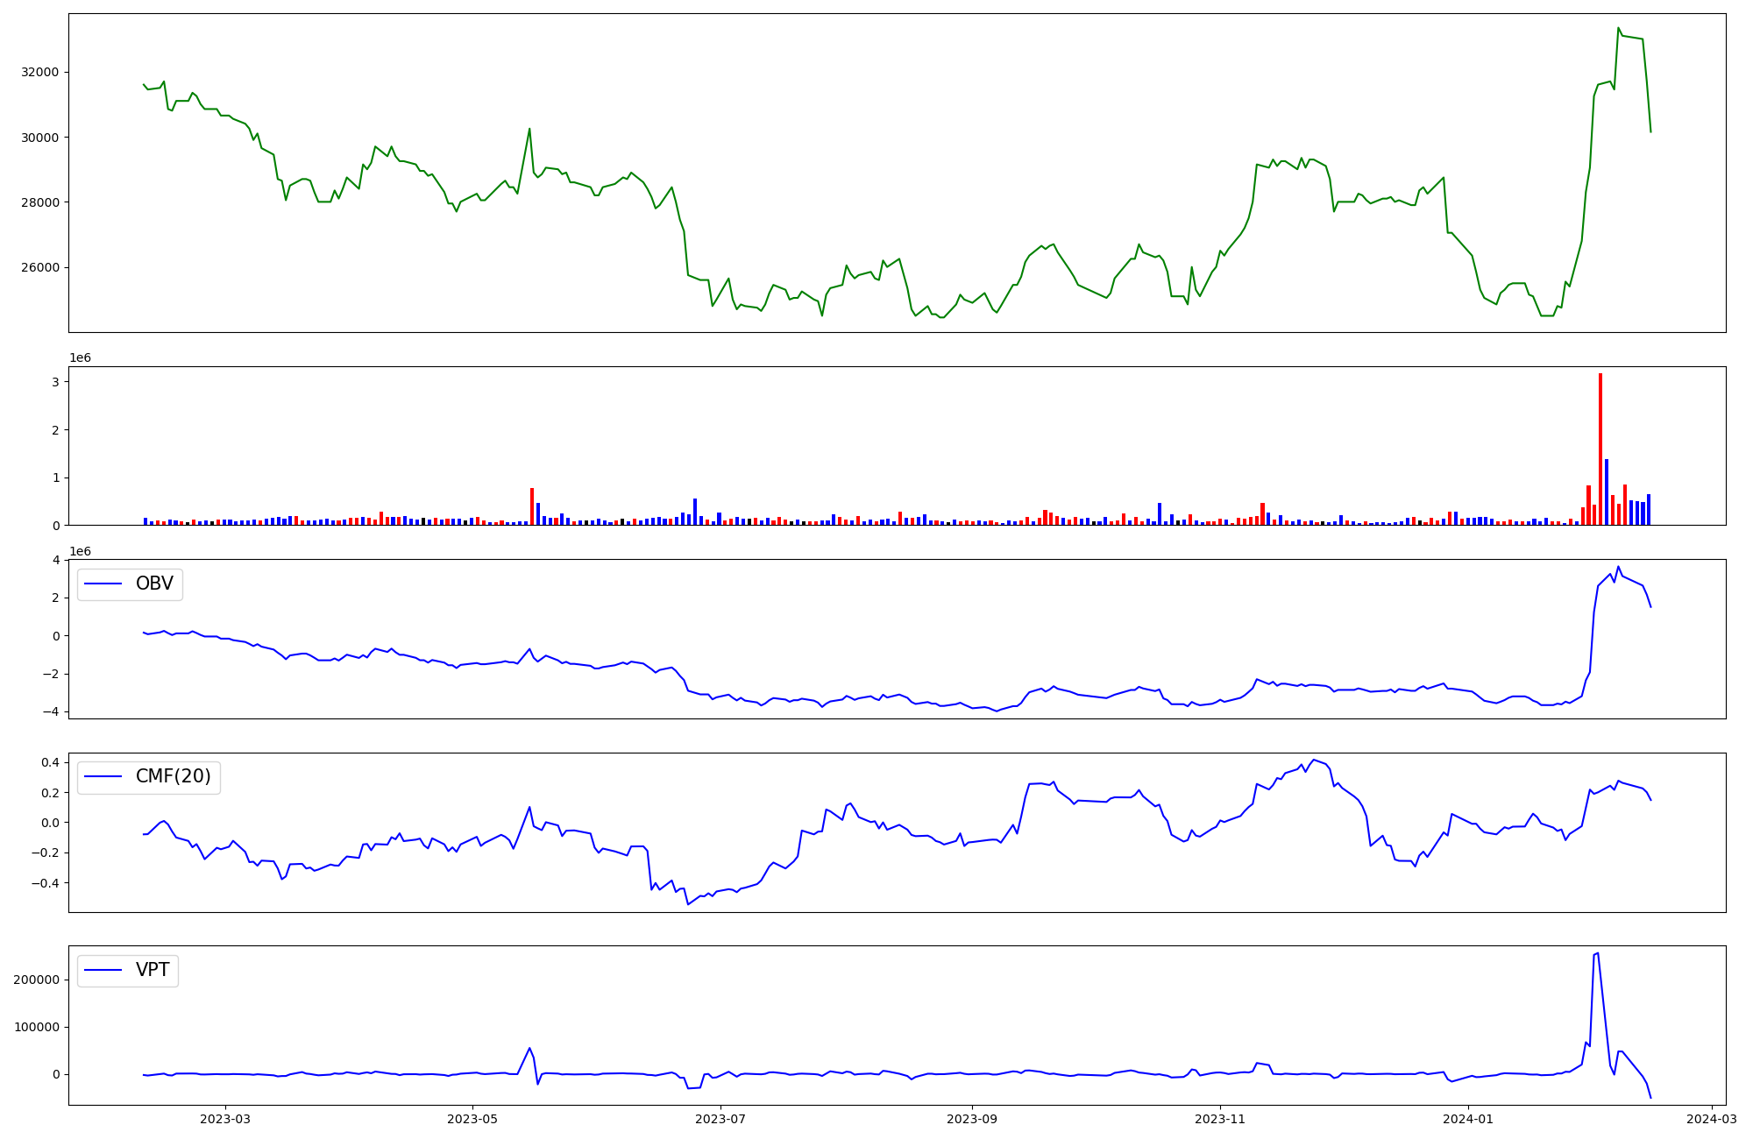This screenshot has width=1753, height=1139.
Task: Click the 2023-03 date axis label
Action: point(225,1119)
